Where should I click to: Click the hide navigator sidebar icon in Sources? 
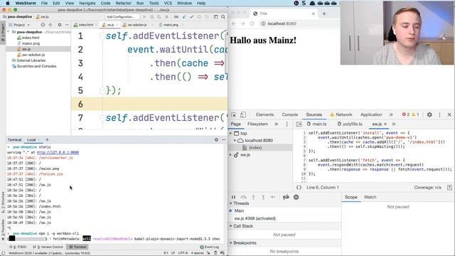point(299,124)
